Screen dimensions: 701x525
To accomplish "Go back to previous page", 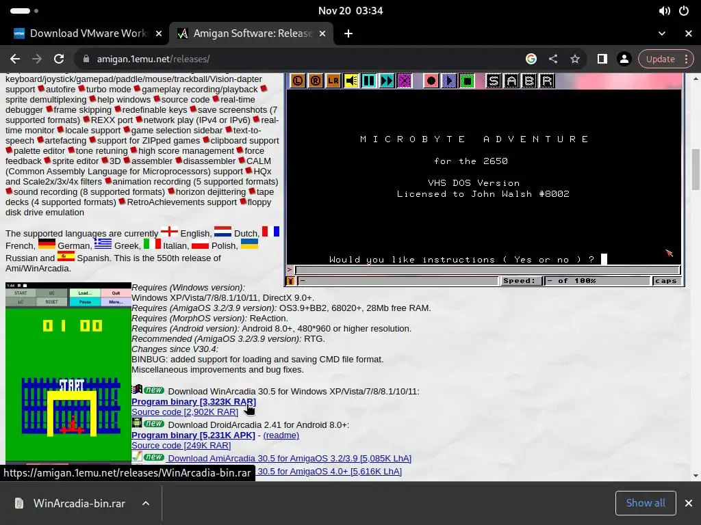I will (x=15, y=59).
